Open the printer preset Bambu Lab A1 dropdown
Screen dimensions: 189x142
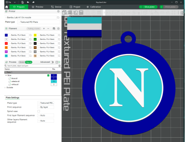(30, 17)
